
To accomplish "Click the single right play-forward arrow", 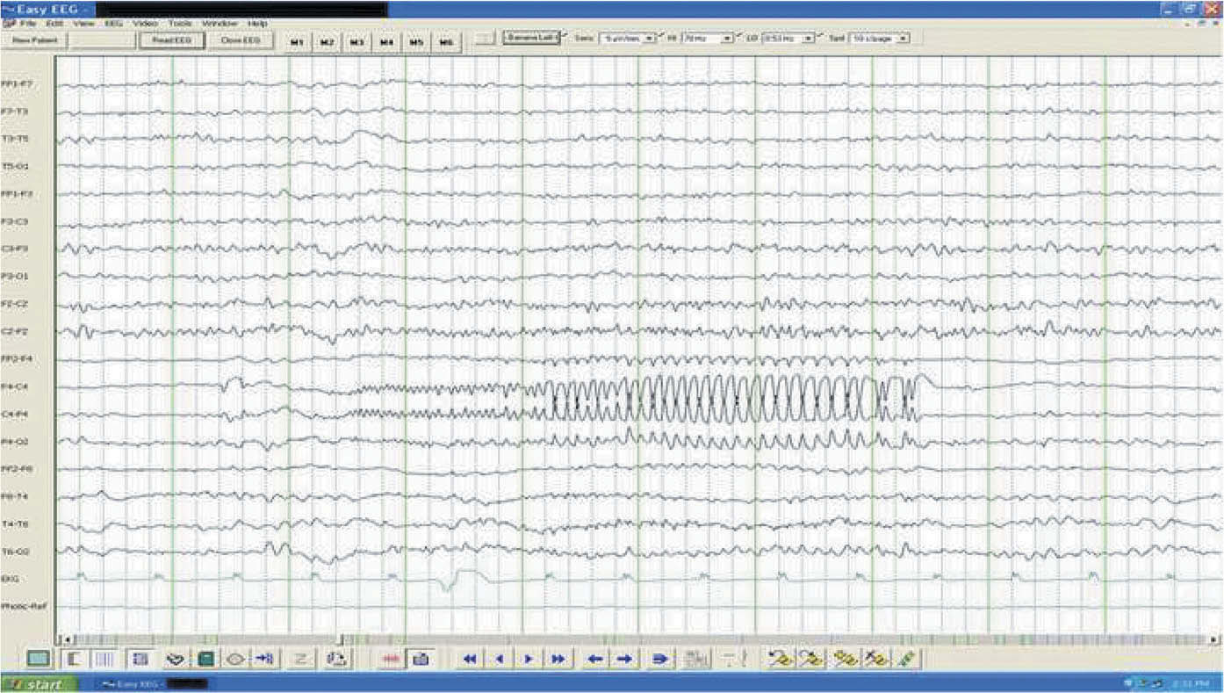I will [528, 659].
